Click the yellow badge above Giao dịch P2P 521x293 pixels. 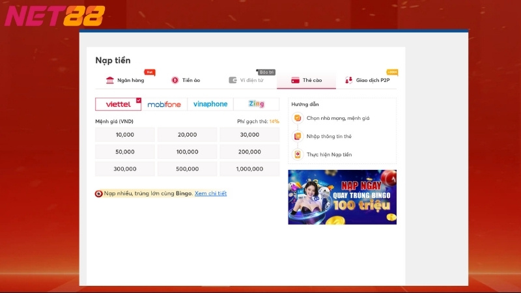(392, 72)
